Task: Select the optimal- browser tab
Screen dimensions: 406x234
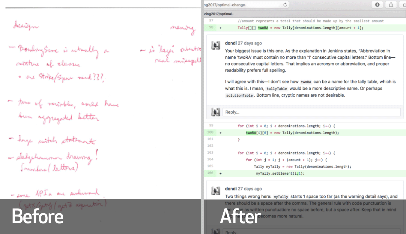Action: point(219,14)
